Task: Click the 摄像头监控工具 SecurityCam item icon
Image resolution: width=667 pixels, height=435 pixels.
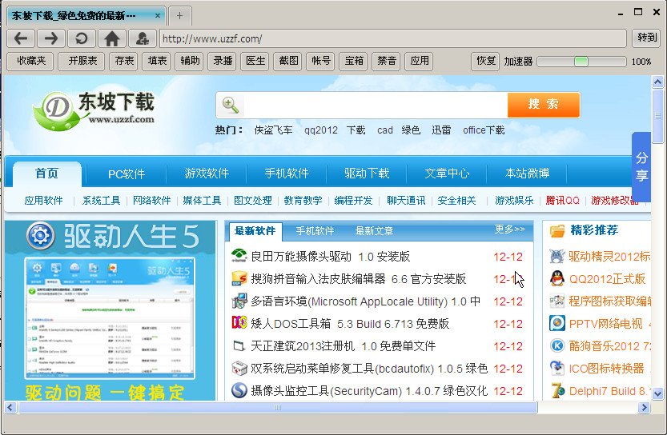Action: tap(239, 390)
